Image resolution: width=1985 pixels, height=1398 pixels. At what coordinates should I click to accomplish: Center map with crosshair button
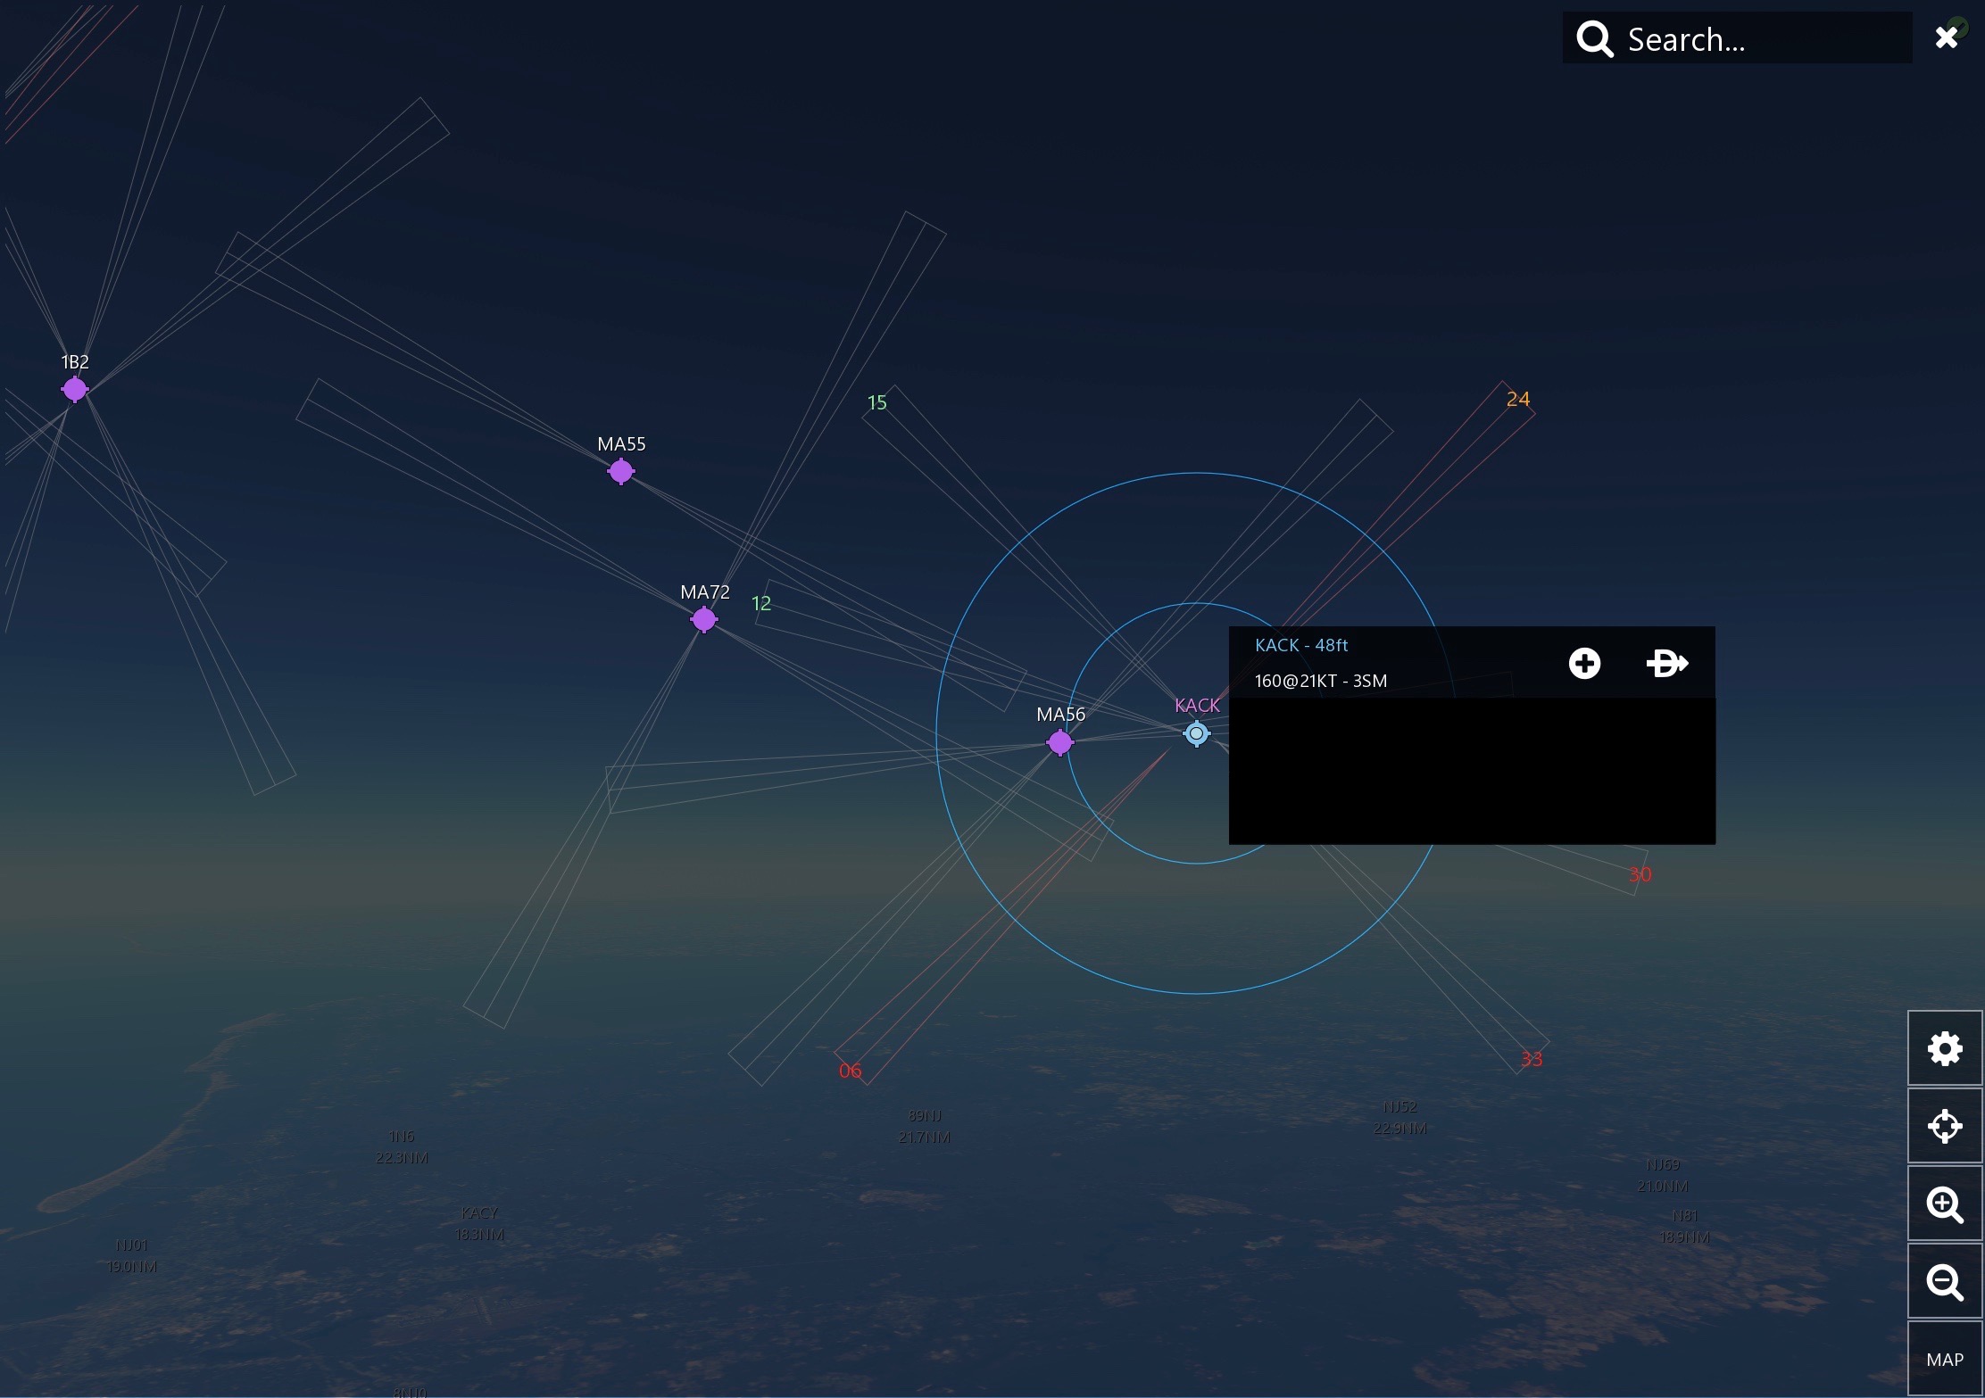point(1944,1126)
